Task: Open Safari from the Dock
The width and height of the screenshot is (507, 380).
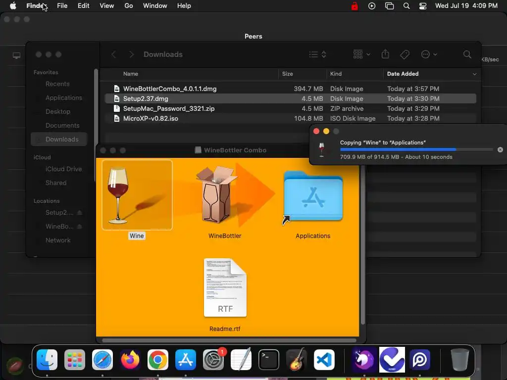Action: 102,360
